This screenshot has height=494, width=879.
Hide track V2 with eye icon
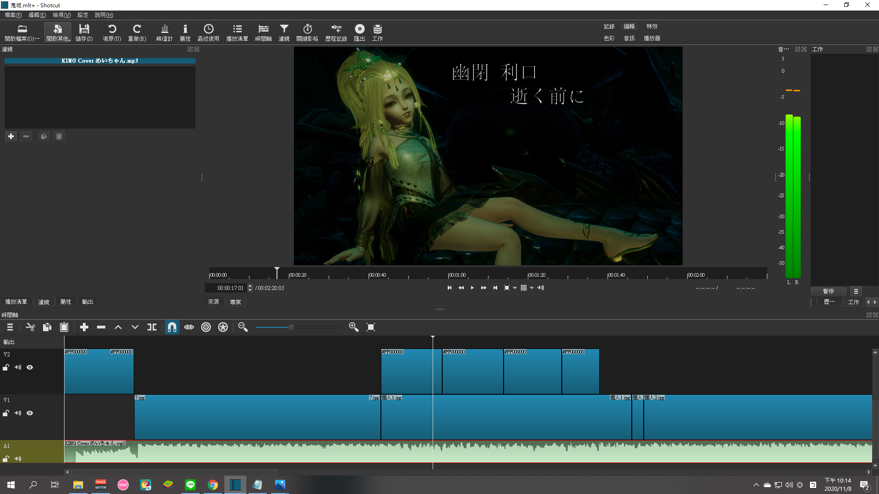[x=30, y=367]
